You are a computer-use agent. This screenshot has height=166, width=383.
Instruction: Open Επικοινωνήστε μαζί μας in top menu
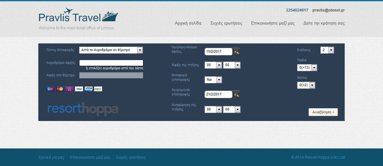pyautogui.click(x=273, y=23)
